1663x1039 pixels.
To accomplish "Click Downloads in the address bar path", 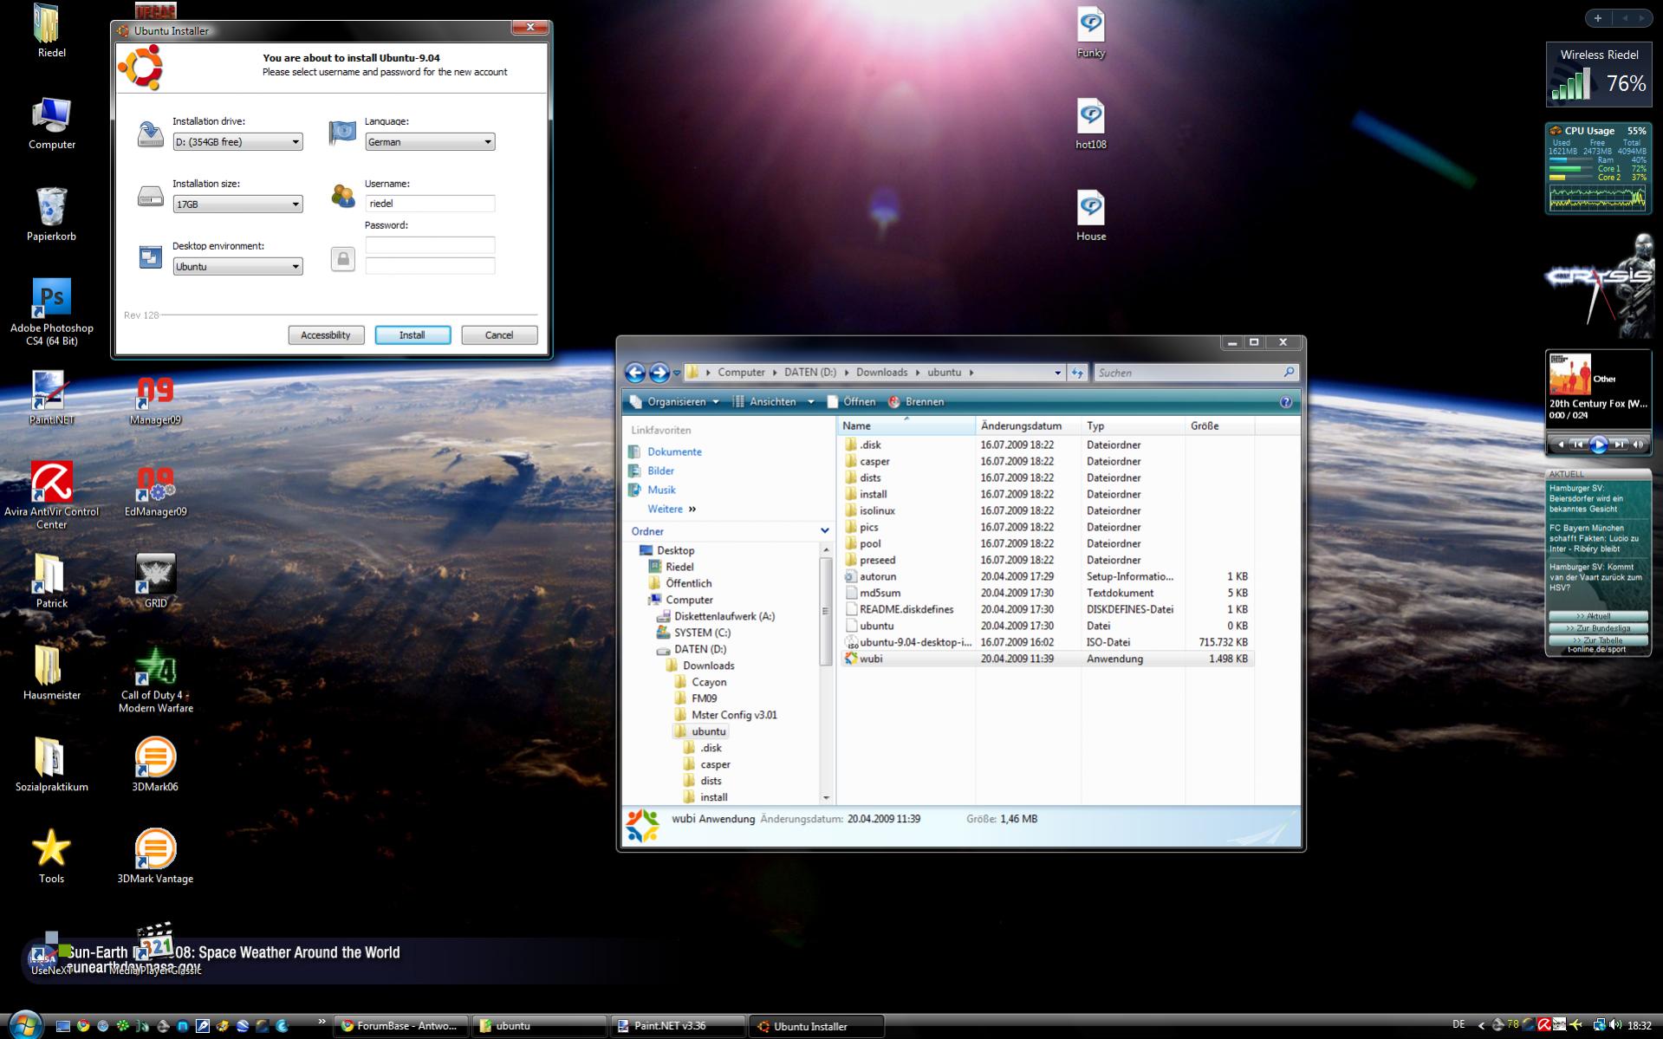I will point(881,373).
